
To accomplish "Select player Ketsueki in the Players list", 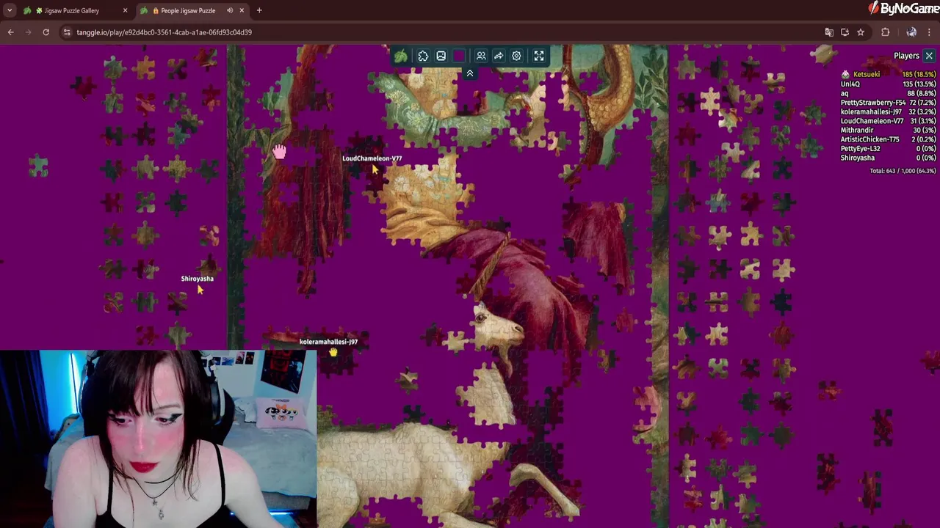I will click(888, 74).
